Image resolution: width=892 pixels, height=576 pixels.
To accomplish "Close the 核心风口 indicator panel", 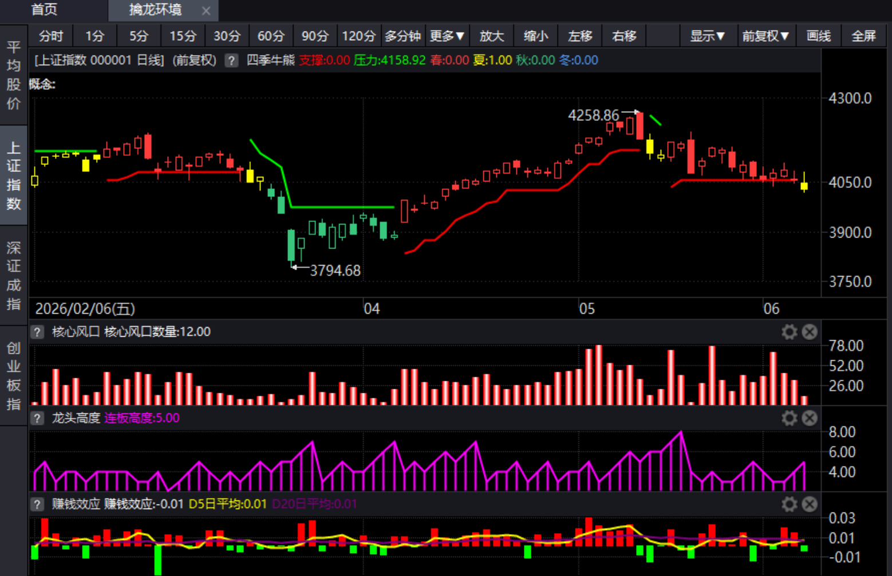I will [810, 332].
